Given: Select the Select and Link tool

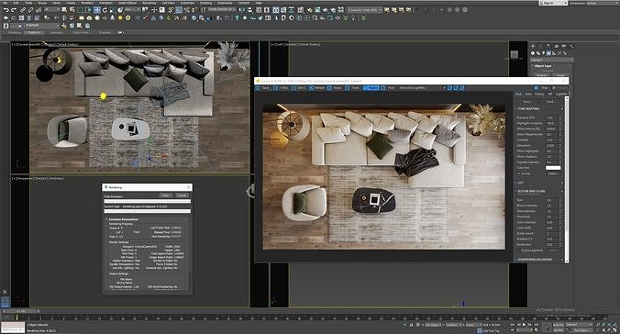Looking at the screenshot, I should click(23, 9).
